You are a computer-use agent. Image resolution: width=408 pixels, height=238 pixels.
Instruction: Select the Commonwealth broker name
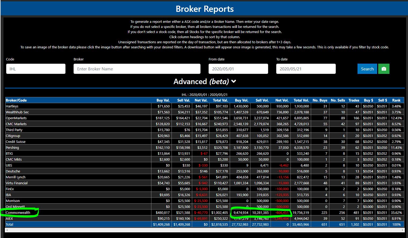tap(18, 212)
